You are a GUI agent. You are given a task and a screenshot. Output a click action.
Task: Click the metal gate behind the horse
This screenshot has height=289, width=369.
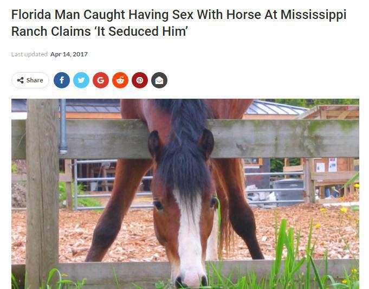point(113,185)
